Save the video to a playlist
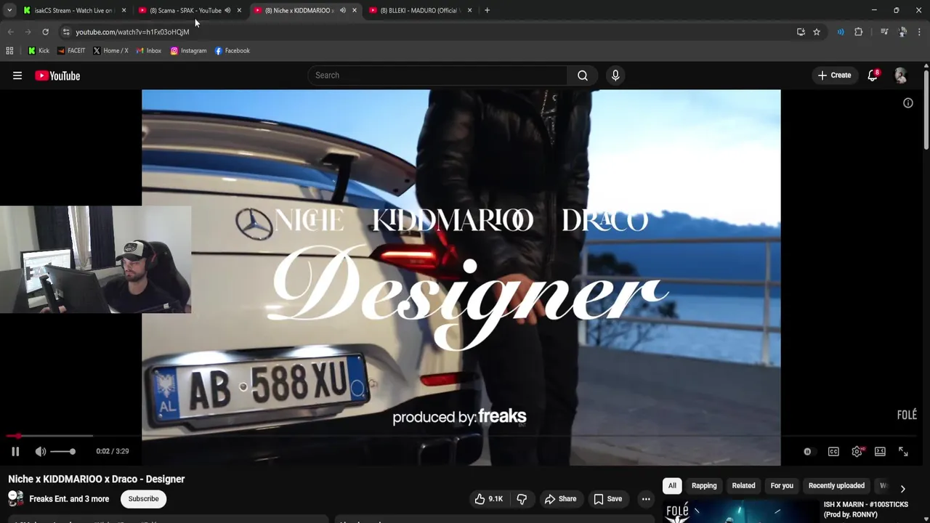This screenshot has width=930, height=523. pyautogui.click(x=608, y=499)
